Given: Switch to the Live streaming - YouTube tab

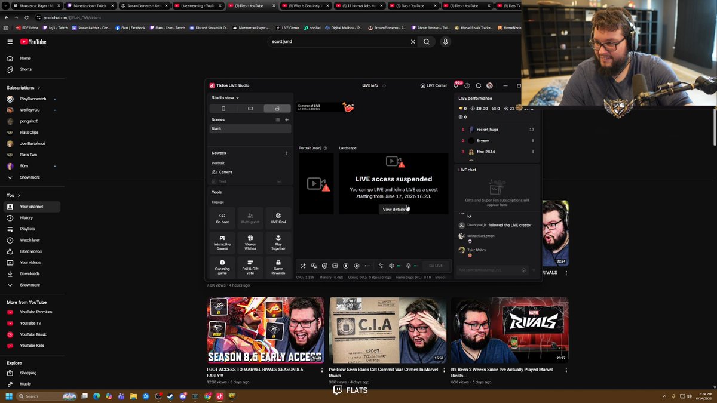Looking at the screenshot, I should 198,5.
